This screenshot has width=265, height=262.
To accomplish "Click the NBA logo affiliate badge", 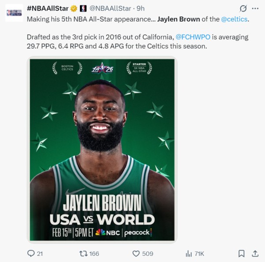I will tap(83, 8).
